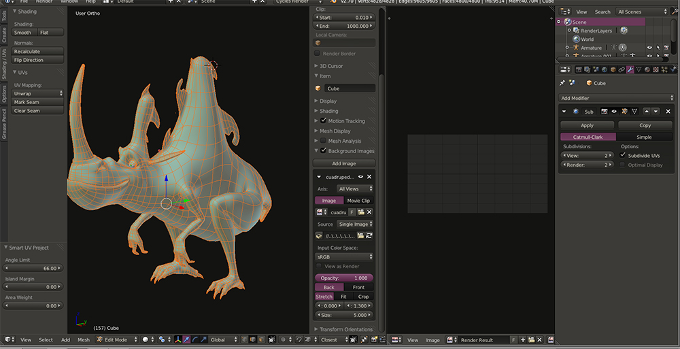The height and width of the screenshot is (349, 680).
Task: Toggle the 3D manipulator axis icon
Action: [177, 339]
